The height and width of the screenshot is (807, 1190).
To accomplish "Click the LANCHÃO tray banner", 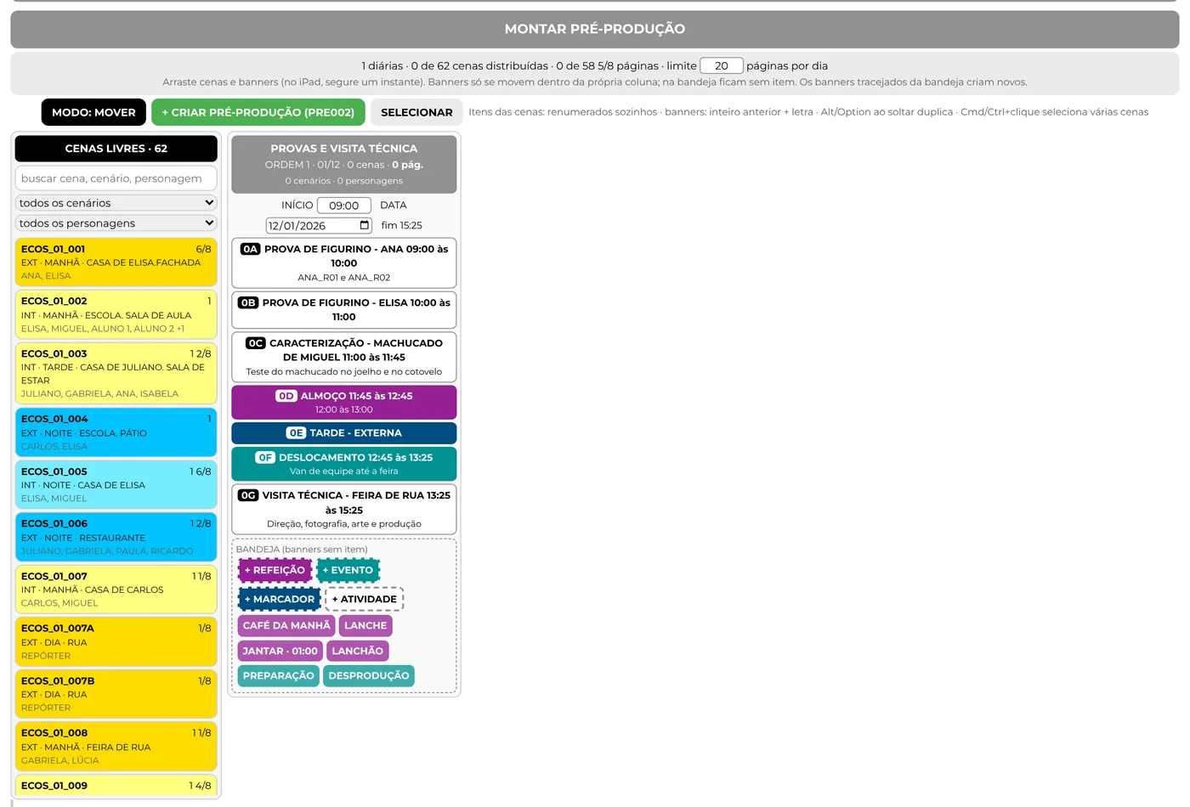I will click(357, 651).
